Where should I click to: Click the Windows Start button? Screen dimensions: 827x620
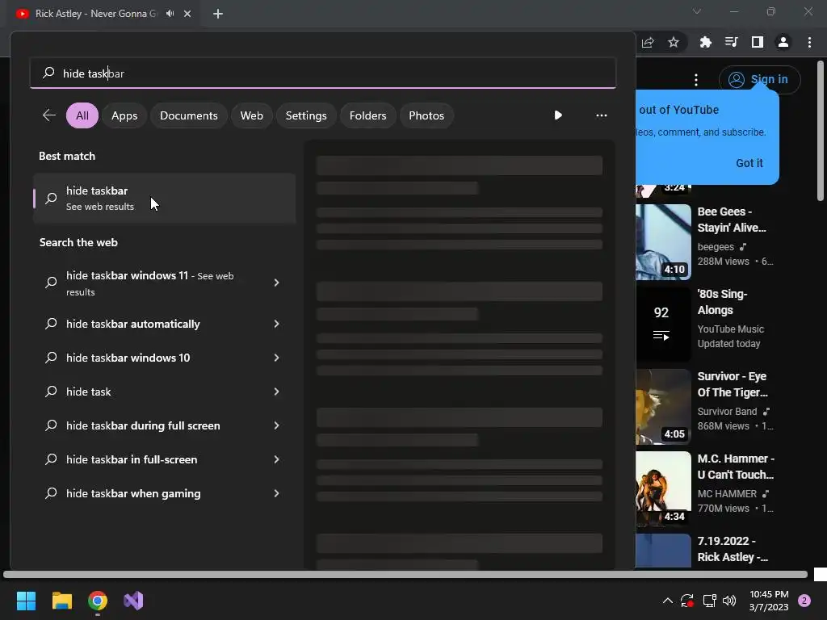coord(26,601)
